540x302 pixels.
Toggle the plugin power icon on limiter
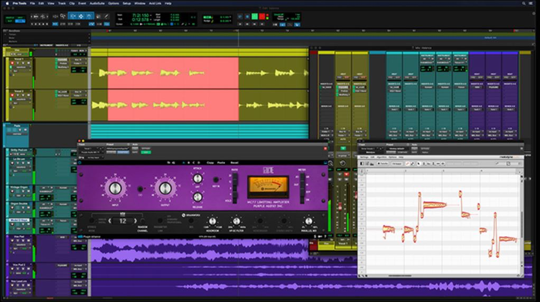pyautogui.click(x=80, y=162)
